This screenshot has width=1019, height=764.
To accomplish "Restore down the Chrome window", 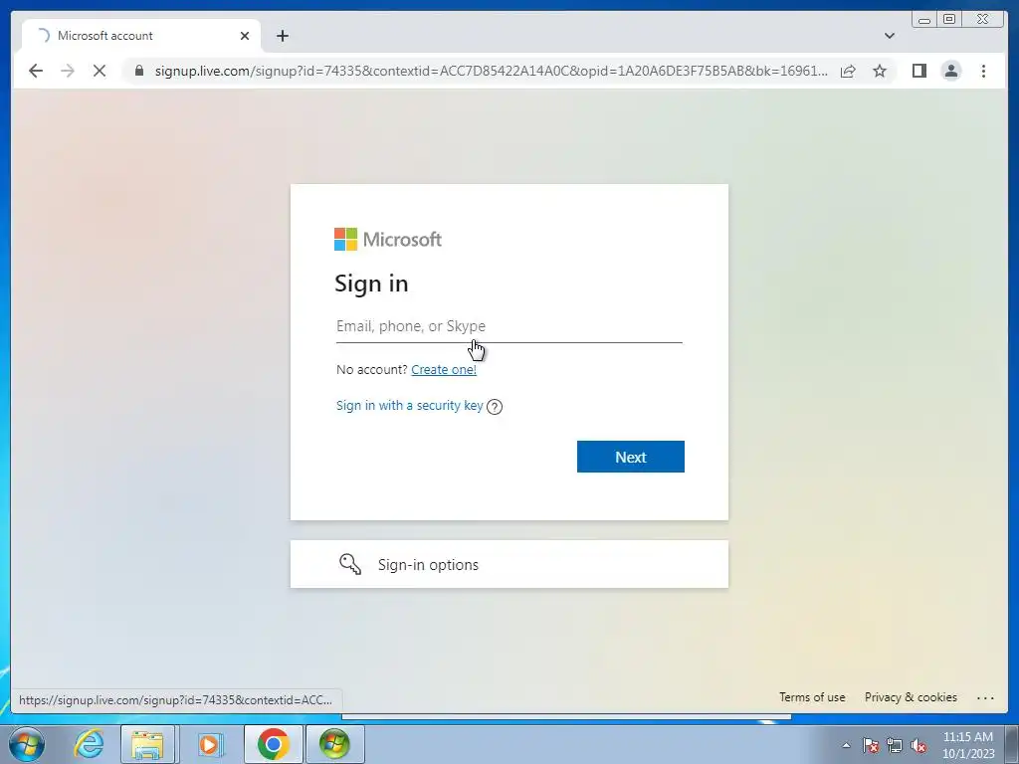I will click(949, 20).
